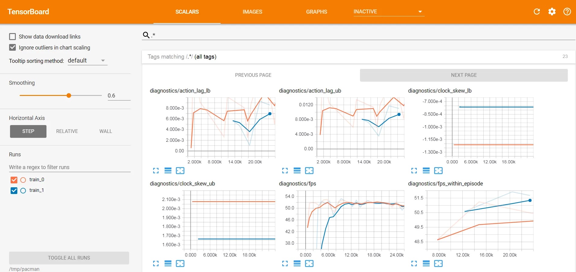Image resolution: width=576 pixels, height=272 pixels.
Task: Uncheck the train_0 run checkbox
Action: pyautogui.click(x=14, y=180)
